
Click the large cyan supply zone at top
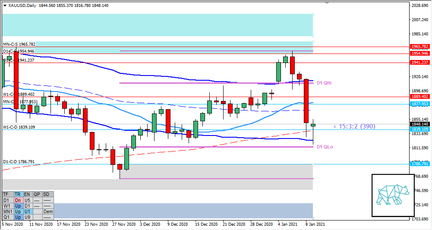pyautogui.click(x=158, y=25)
